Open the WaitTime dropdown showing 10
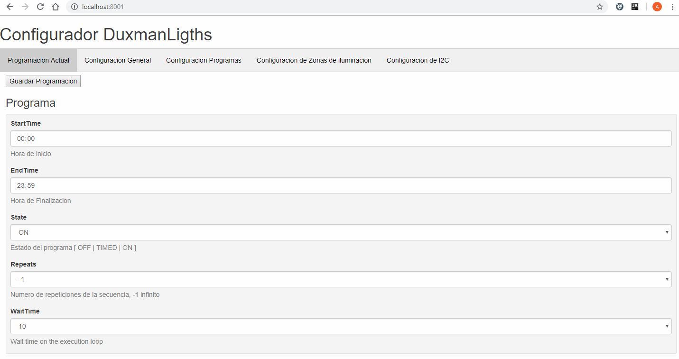 point(341,326)
